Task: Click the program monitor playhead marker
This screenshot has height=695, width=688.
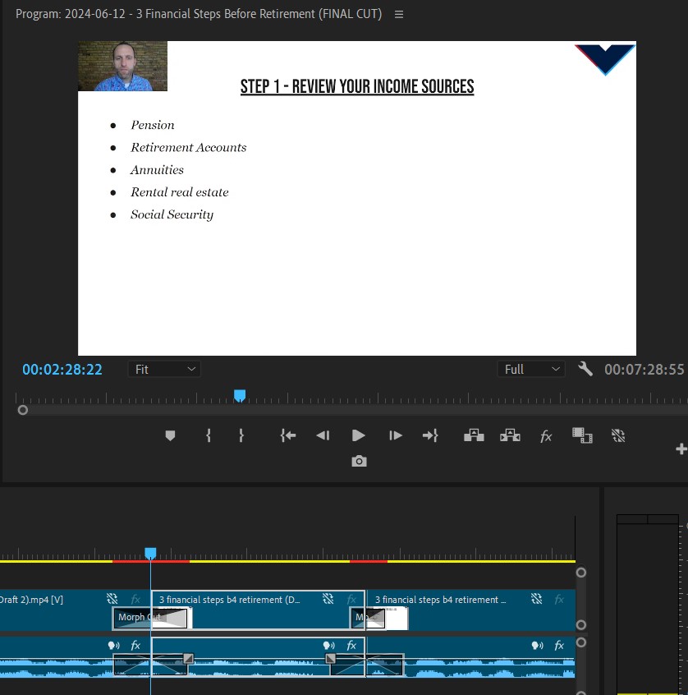Action: [240, 395]
